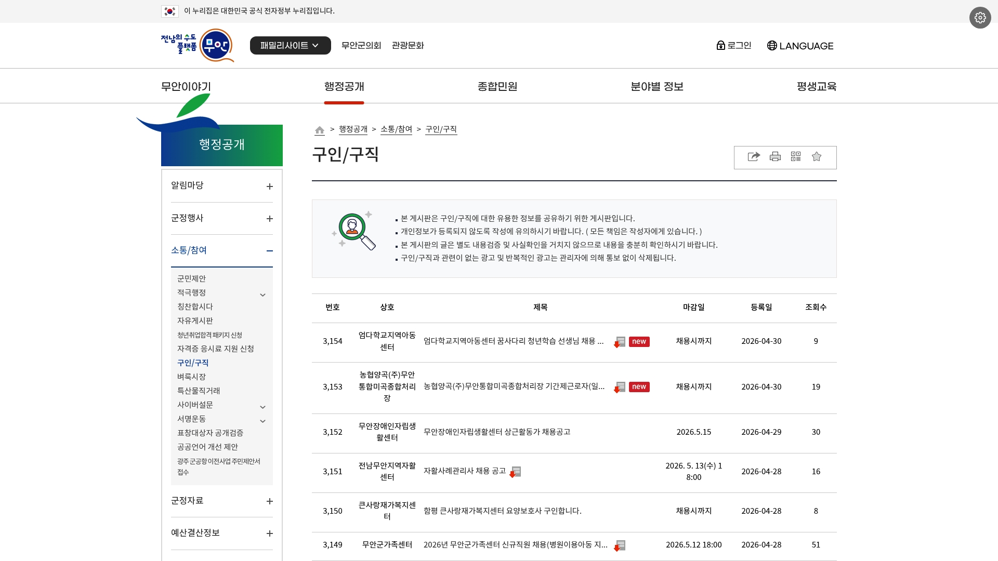Viewport: 998px width, 561px height.
Task: Open post 농협양곡(주)무안통합미곡종합처리장 기간제근로자
Action: 514,387
